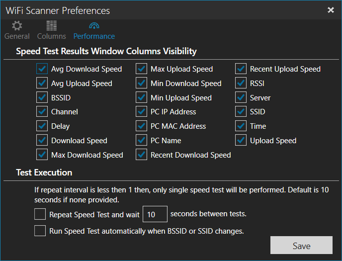The height and width of the screenshot is (261, 342).
Task: Toggle the Delay column checkbox
Action: click(x=42, y=126)
